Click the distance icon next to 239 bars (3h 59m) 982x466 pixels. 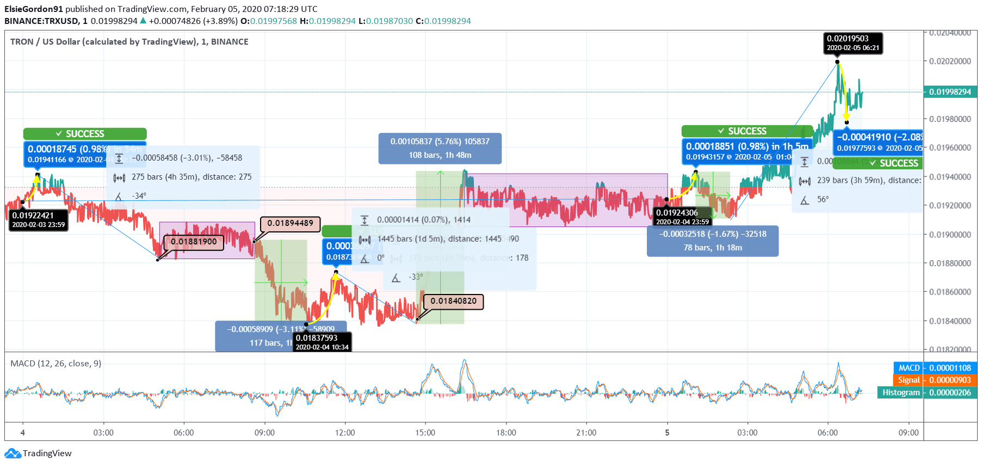pyautogui.click(x=805, y=181)
